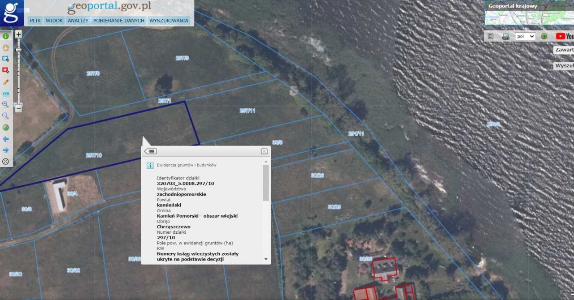Click the magnifier zoom-in tool
574x300 pixels.
pos(6,104)
